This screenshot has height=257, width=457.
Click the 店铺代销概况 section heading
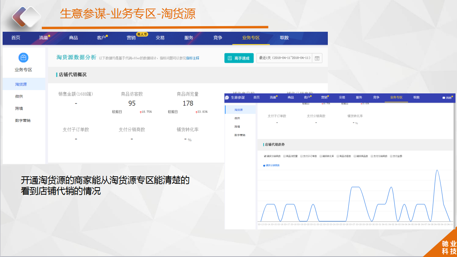(x=73, y=75)
